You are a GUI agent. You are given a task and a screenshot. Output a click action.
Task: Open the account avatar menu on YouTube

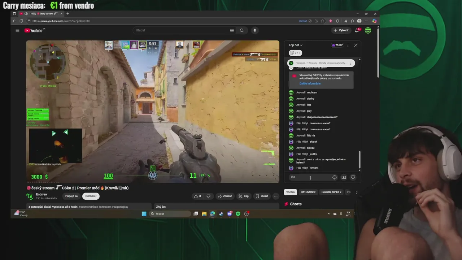(368, 30)
